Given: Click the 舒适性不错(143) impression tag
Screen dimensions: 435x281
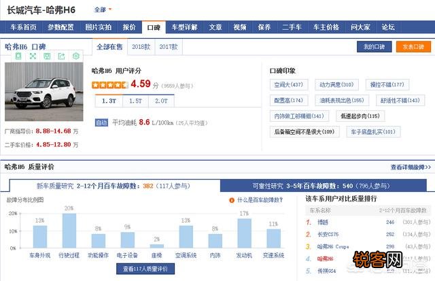Looking at the screenshot, I should 400,100.
